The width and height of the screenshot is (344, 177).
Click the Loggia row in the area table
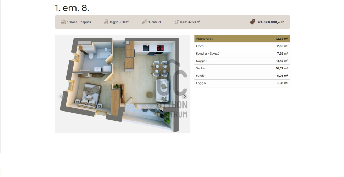[x=242, y=83]
